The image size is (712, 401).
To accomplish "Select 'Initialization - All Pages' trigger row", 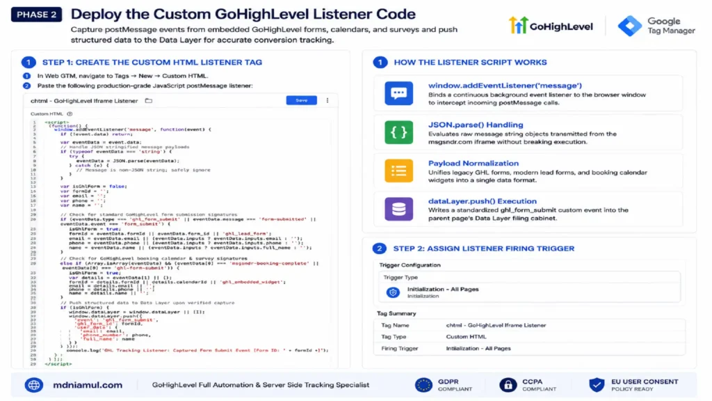I will tap(529, 292).
